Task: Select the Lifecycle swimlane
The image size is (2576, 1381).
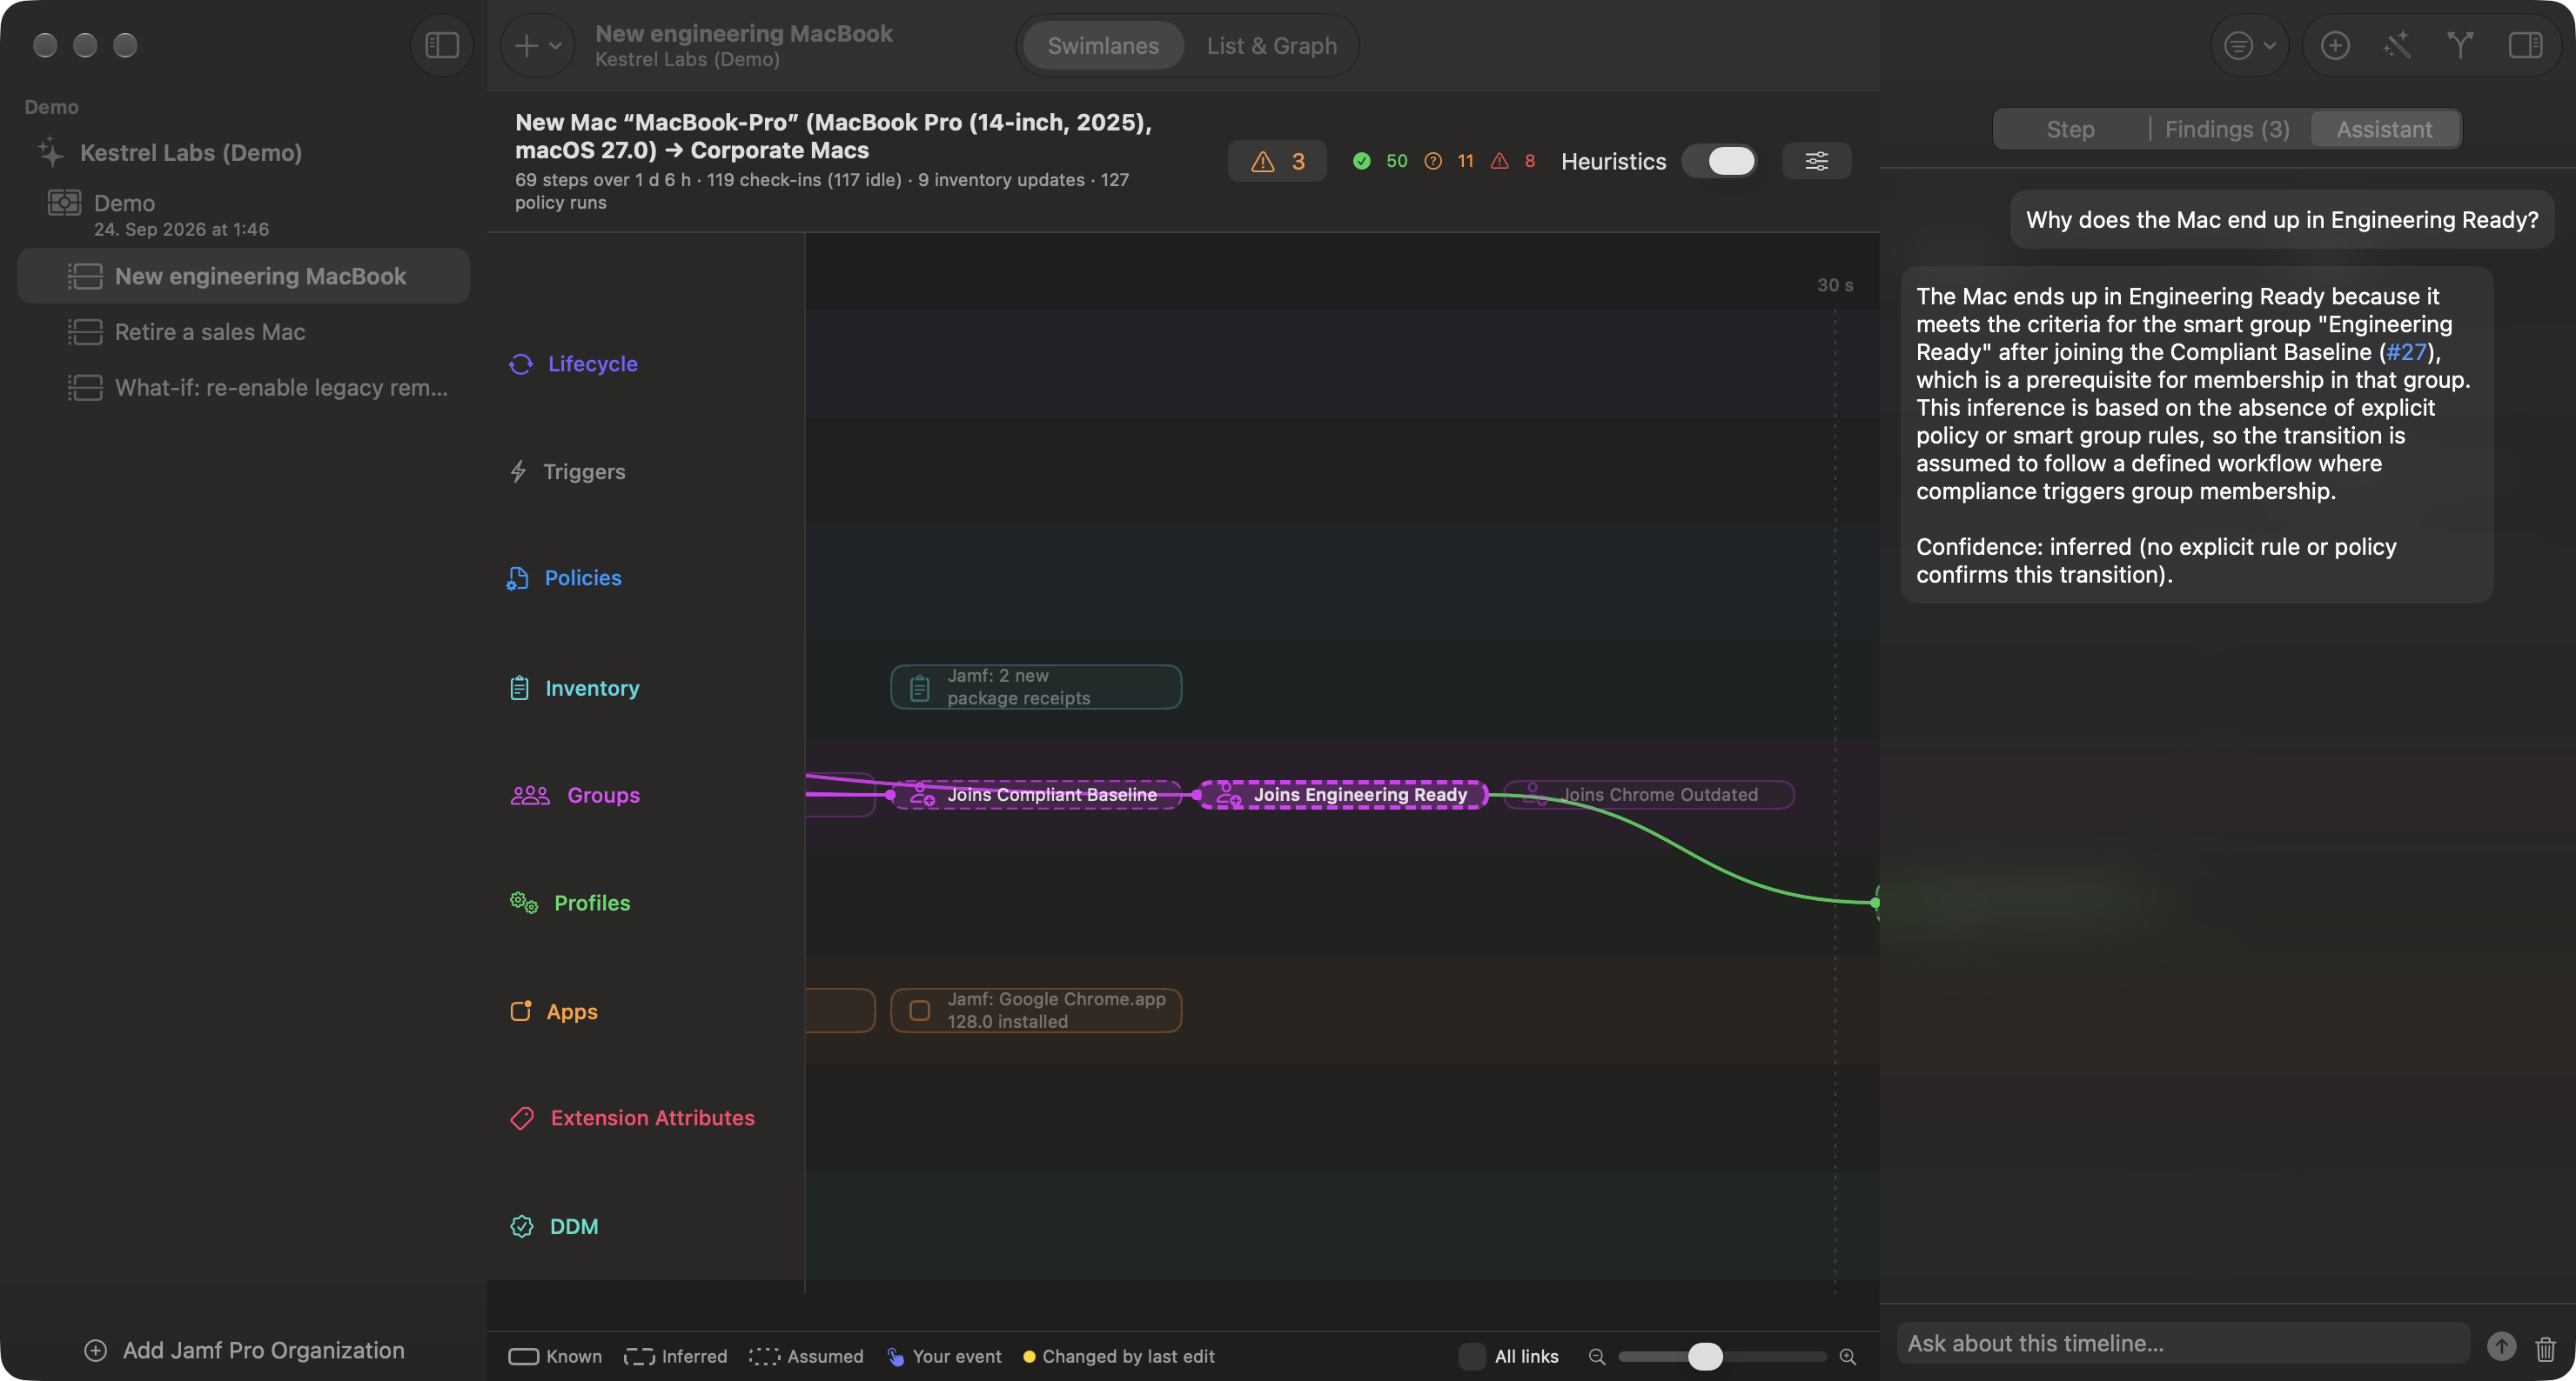Action: 573,364
